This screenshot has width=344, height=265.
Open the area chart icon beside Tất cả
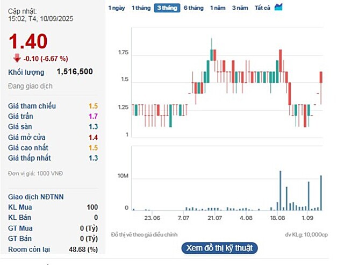click(278, 8)
